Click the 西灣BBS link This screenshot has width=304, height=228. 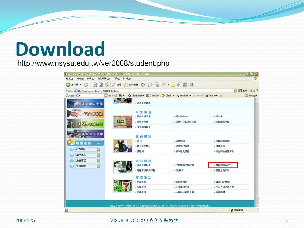point(180,170)
